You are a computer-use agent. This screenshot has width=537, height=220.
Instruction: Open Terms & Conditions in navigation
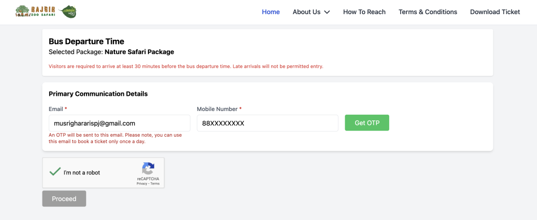[428, 12]
